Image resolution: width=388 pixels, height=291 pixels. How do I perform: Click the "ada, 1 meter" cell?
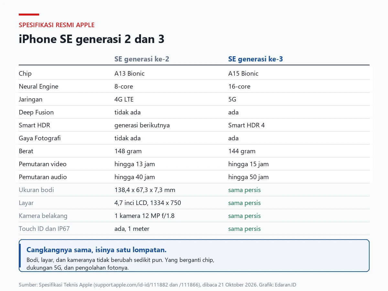point(132,229)
